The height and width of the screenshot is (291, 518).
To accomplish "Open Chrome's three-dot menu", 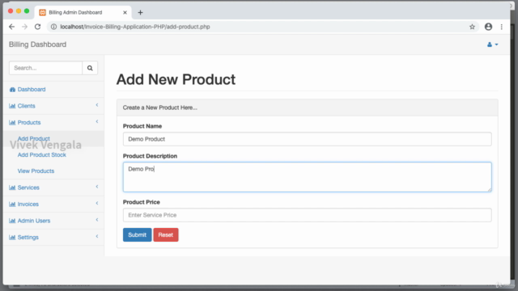I will (x=502, y=27).
